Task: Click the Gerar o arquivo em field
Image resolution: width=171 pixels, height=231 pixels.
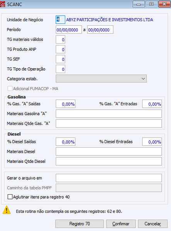Action: coord(109,178)
